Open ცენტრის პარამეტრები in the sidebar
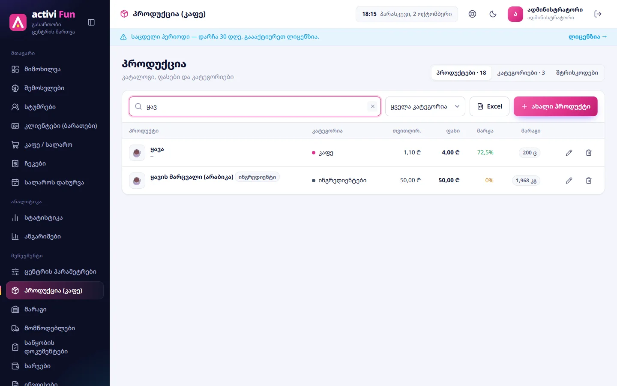Viewport: 617px width, 386px height. [x=55, y=272]
